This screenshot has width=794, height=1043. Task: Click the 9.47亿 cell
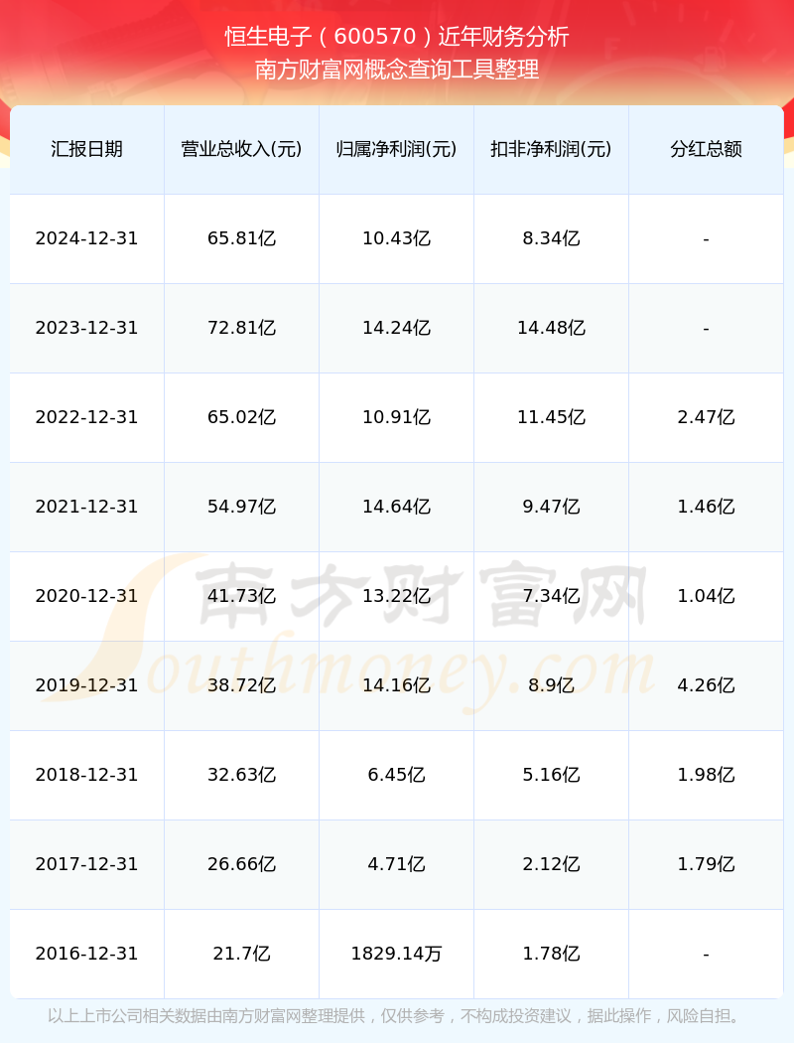click(552, 507)
